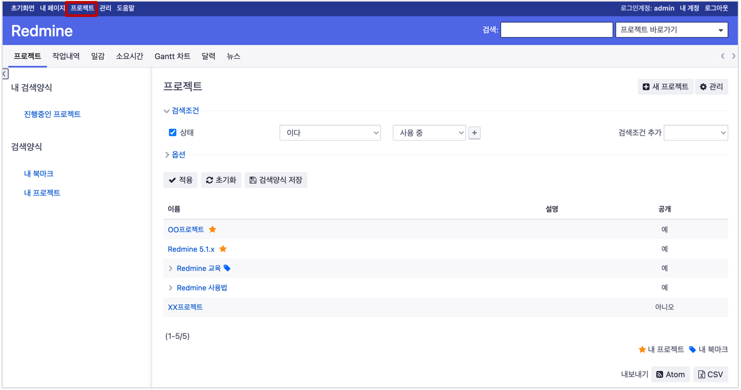This screenshot has width=741, height=390.
Task: Open the 이다 operator dropdown
Action: click(x=330, y=133)
